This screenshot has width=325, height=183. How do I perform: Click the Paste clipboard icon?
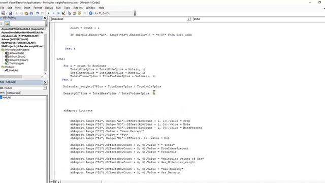coord(26,13)
